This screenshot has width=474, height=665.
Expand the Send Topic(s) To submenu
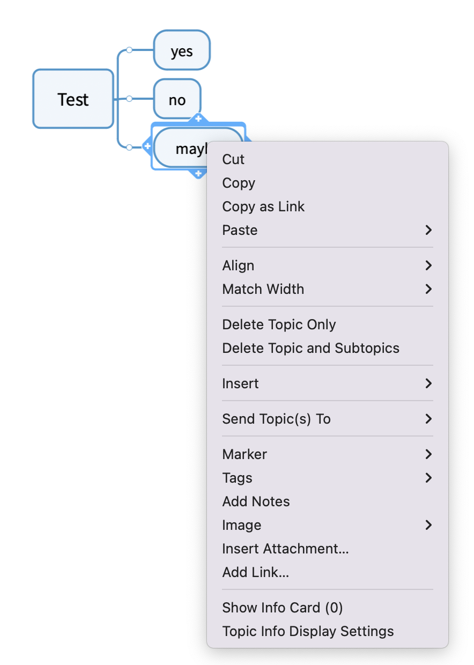pyautogui.click(x=327, y=419)
